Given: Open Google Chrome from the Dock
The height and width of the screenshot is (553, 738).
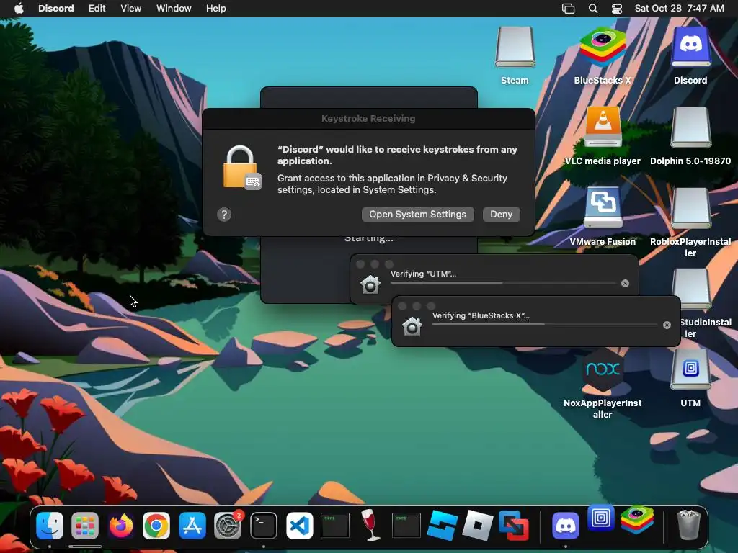Looking at the screenshot, I should [156, 525].
